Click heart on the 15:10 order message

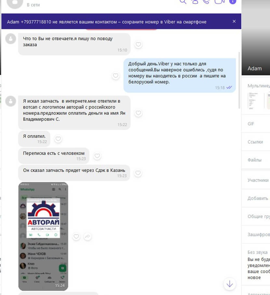(138, 45)
